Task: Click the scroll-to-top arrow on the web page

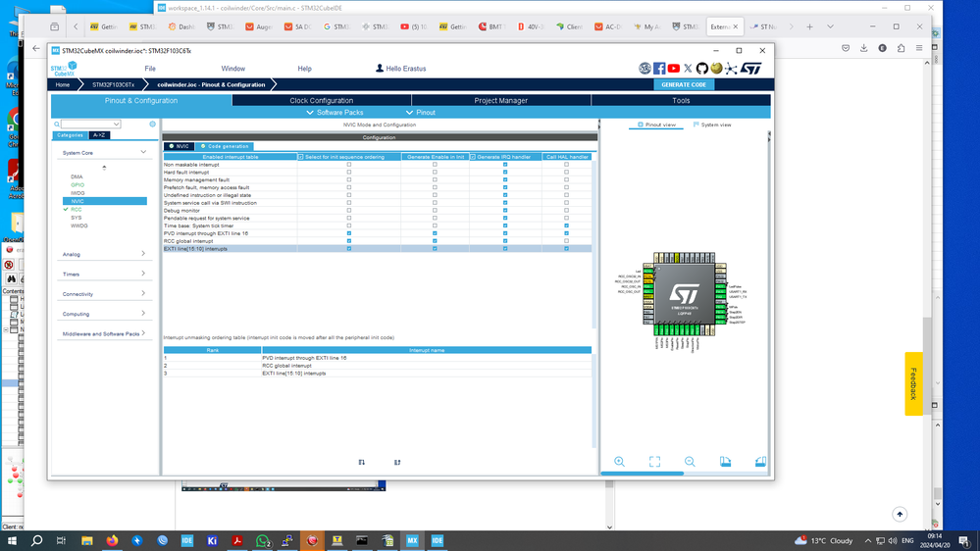Action: (x=900, y=514)
